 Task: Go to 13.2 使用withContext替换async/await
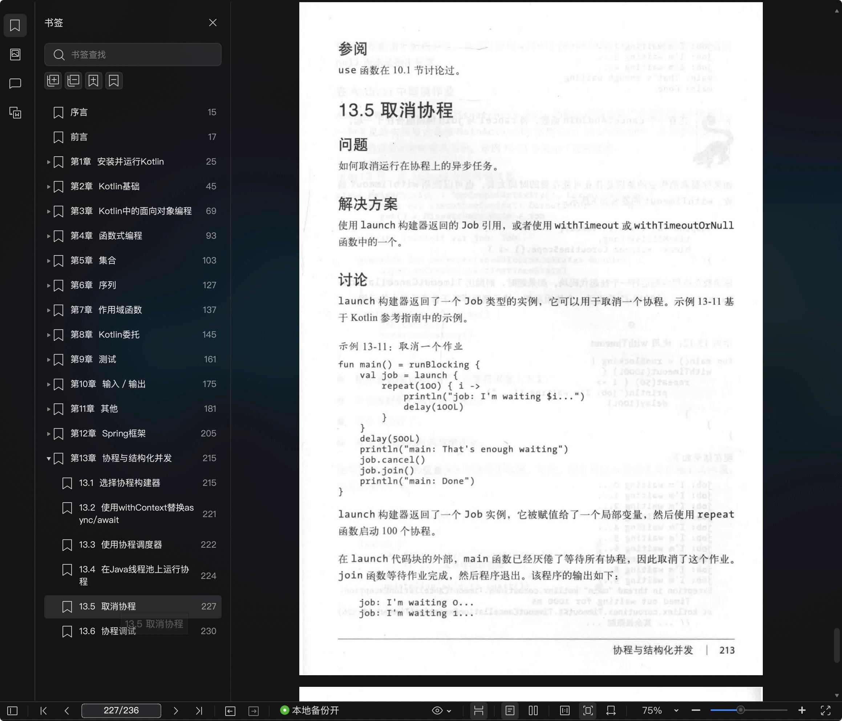[x=133, y=513]
